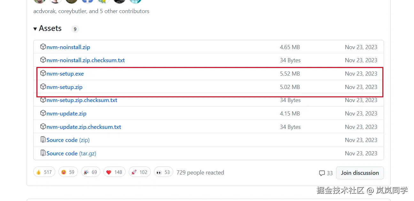Toggle the eyes reaction with 53
Viewport: 414px width, 201px height.
[163, 172]
